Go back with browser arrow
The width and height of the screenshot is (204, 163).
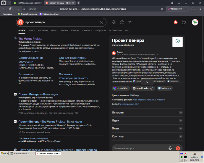4,9
